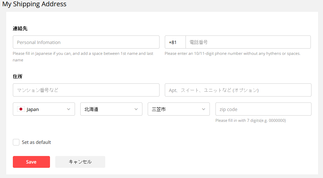This screenshot has height=178, width=323.
Task: Click the My Shipping Address title
Action: pos(35,4)
